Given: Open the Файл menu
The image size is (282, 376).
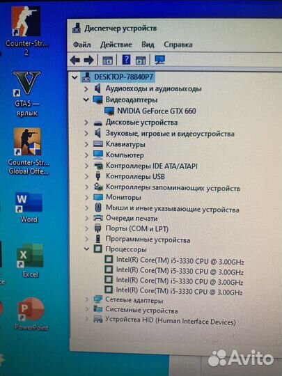Looking at the screenshot, I should coord(81,45).
